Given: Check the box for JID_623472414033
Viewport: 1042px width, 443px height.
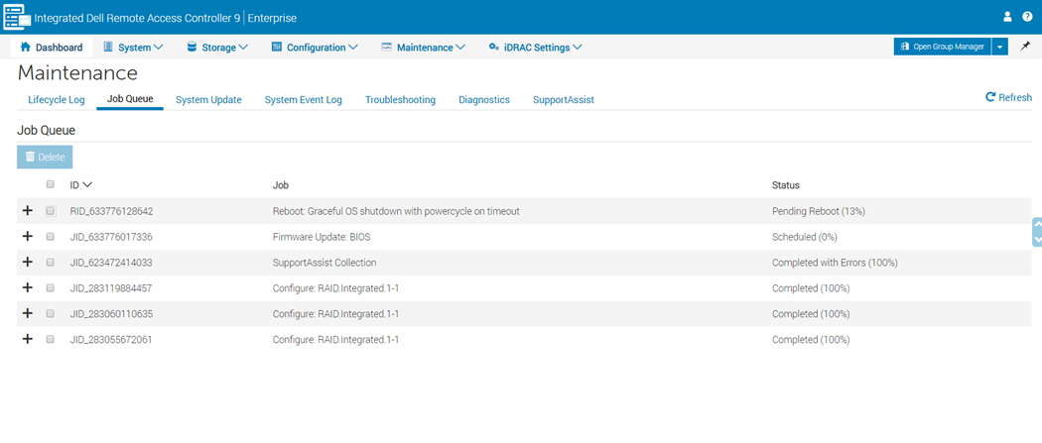Looking at the screenshot, I should [50, 262].
